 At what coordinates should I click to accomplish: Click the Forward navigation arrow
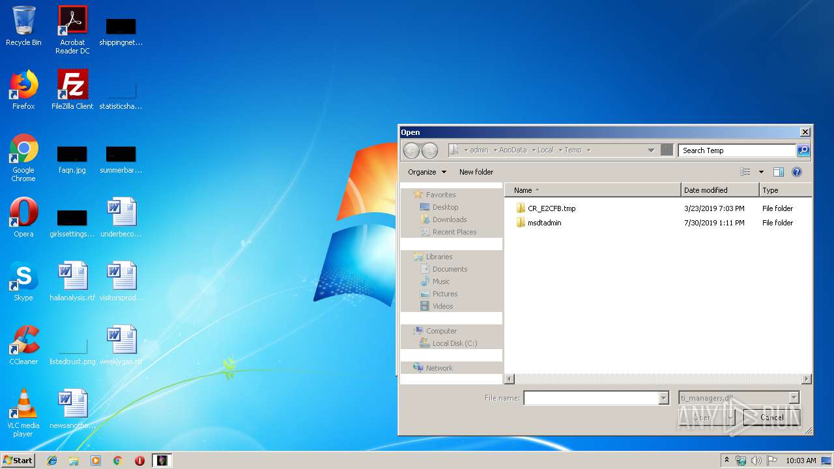click(429, 150)
